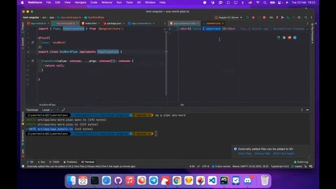This screenshot has height=189, width=336.
Task: Open the left editor tab list options menu
Action: click(165, 23)
